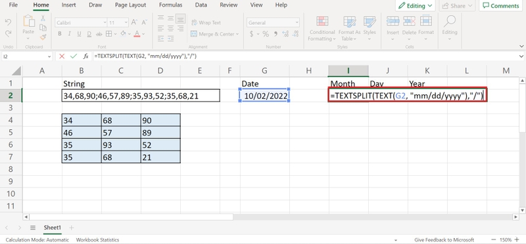Click the Fill Color bucket icon

[x=123, y=34]
